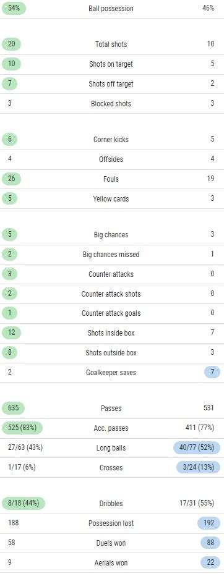Click the Total shots row label
The image size is (224, 576).
tap(111, 44)
